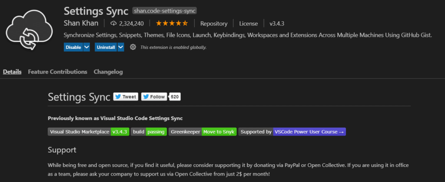Click the v3.4.3 version text in header
Viewport: 445px width, 182px height.
[277, 24]
